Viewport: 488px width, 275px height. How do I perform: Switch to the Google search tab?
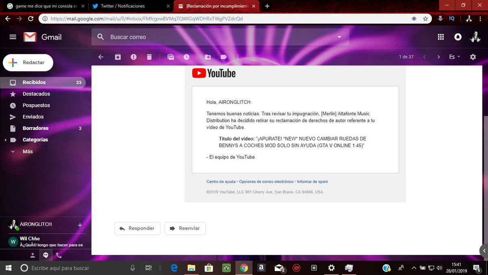click(x=46, y=6)
